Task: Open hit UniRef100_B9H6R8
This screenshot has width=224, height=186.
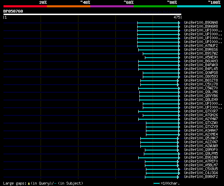Action: [x=201, y=27]
